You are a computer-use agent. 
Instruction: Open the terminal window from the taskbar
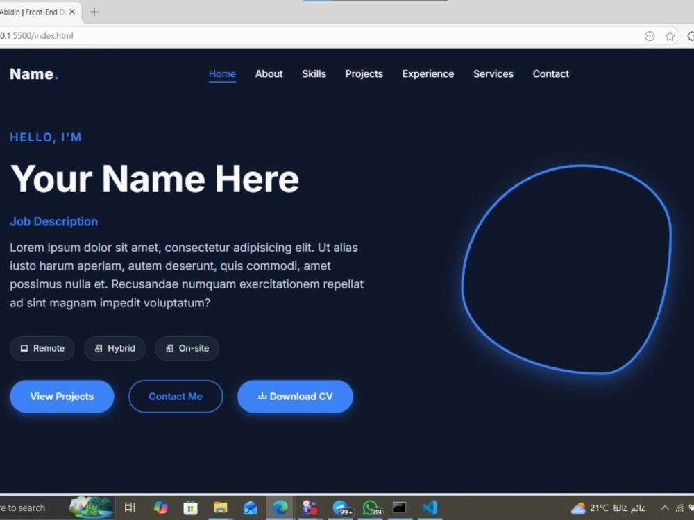(400, 508)
